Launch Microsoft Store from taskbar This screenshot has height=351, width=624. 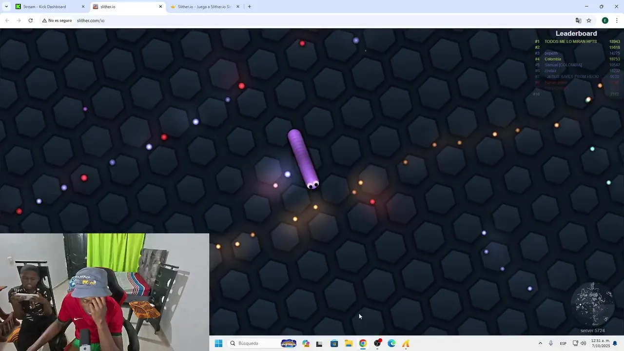[334, 343]
